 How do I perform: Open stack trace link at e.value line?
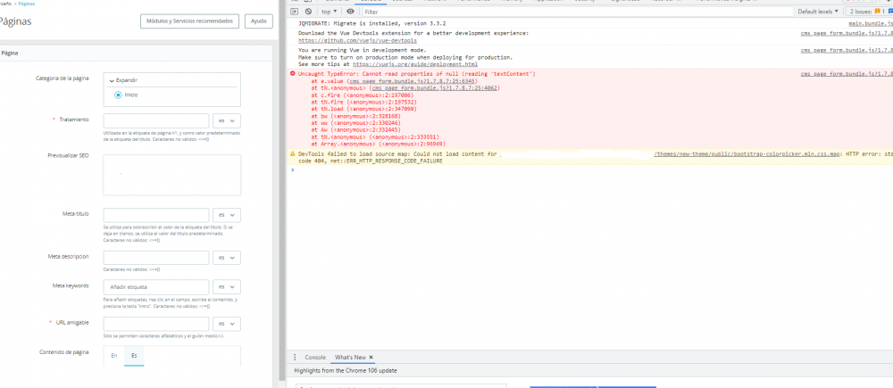(413, 81)
